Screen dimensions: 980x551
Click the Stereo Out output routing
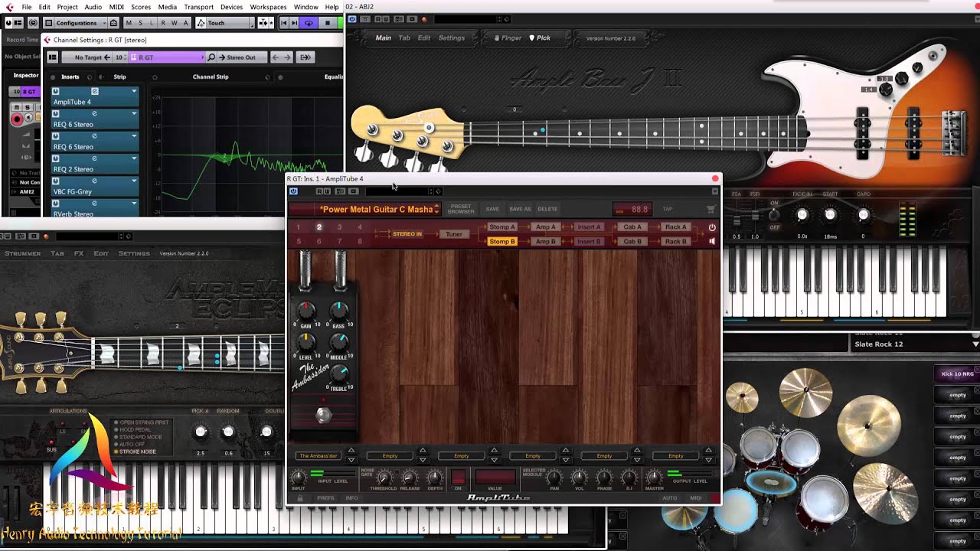tap(241, 57)
